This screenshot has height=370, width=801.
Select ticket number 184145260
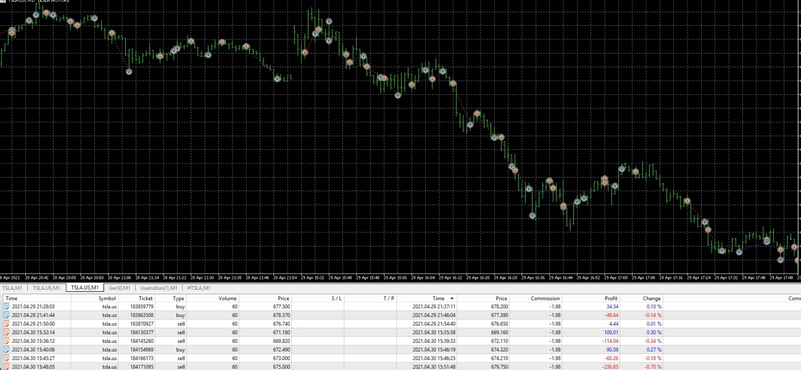click(x=142, y=340)
